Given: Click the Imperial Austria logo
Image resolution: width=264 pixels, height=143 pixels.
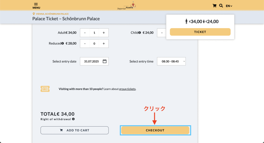Looking at the screenshot, I should [x=127, y=6].
